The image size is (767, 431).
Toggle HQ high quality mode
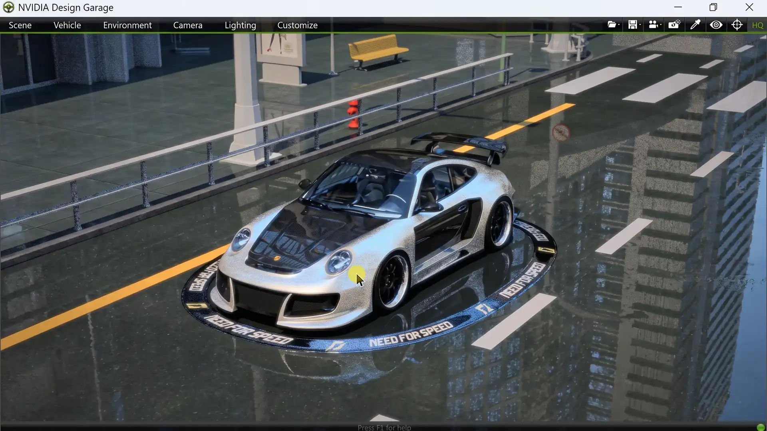(x=757, y=25)
